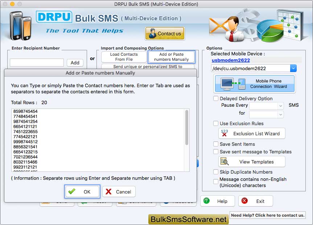313x225 pixels.
Task: Select number 9874541254 in list
Action: tap(25, 122)
